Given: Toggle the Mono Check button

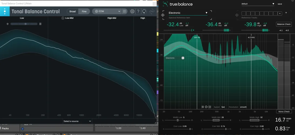Looking at the screenshot, I should pyautogui.click(x=284, y=112).
